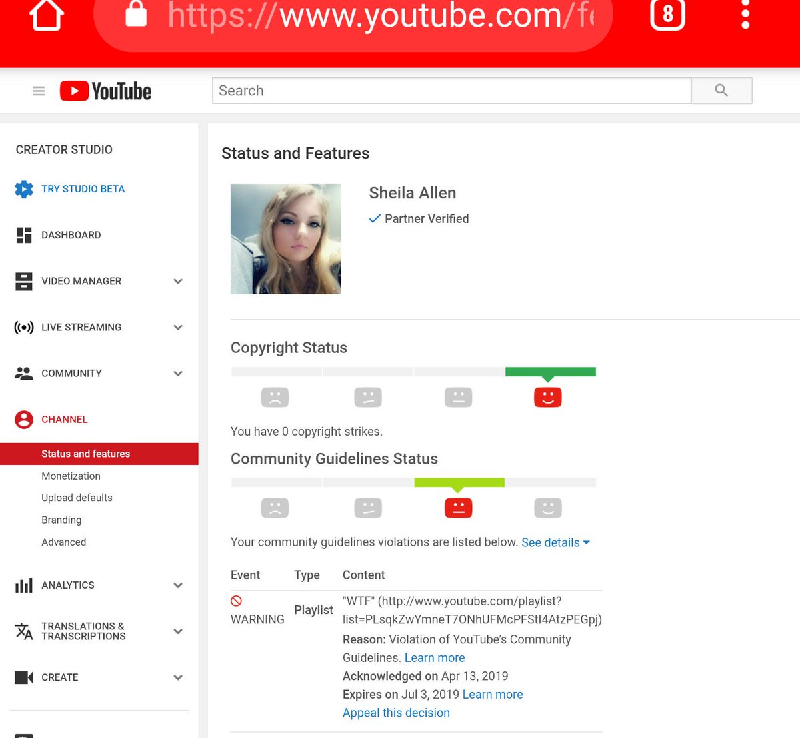This screenshot has width=800, height=738.
Task: Open Dashboard from sidebar
Action: pyautogui.click(x=71, y=235)
